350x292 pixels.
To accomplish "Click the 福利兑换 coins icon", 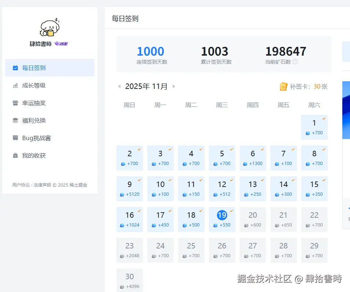I will (15, 120).
